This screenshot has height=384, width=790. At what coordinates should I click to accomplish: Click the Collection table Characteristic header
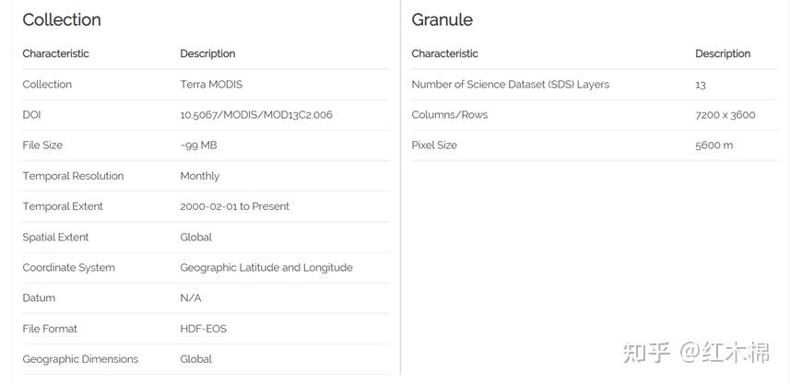[x=55, y=53]
